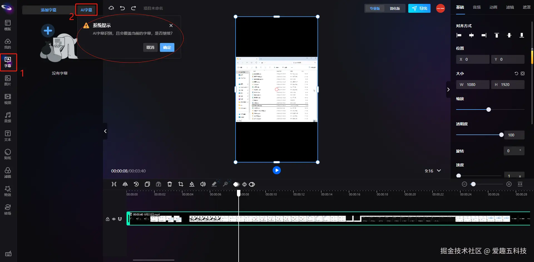Open the 转场 transitions panel
This screenshot has width=534, height=262.
click(x=8, y=210)
